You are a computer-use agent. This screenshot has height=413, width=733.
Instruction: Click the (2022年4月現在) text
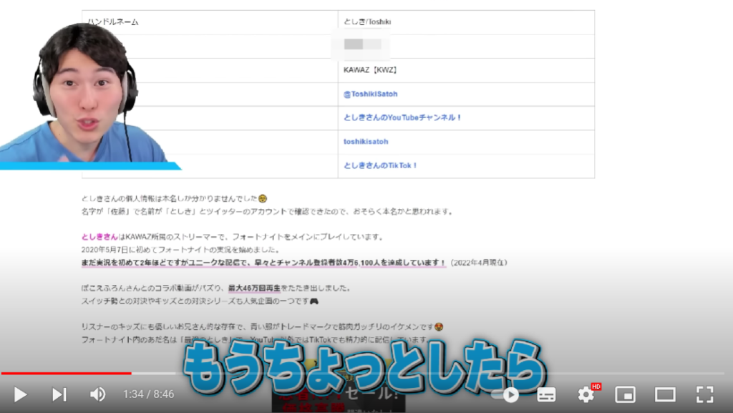pos(477,263)
